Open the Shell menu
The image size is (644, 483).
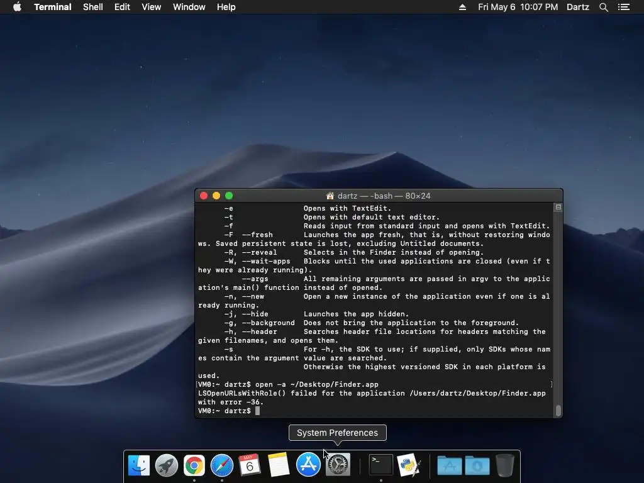[93, 7]
